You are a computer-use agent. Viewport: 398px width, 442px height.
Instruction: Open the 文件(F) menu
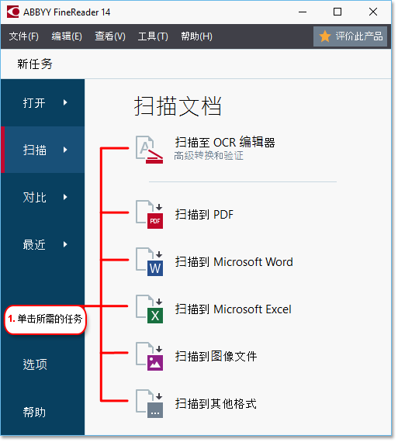(x=24, y=36)
